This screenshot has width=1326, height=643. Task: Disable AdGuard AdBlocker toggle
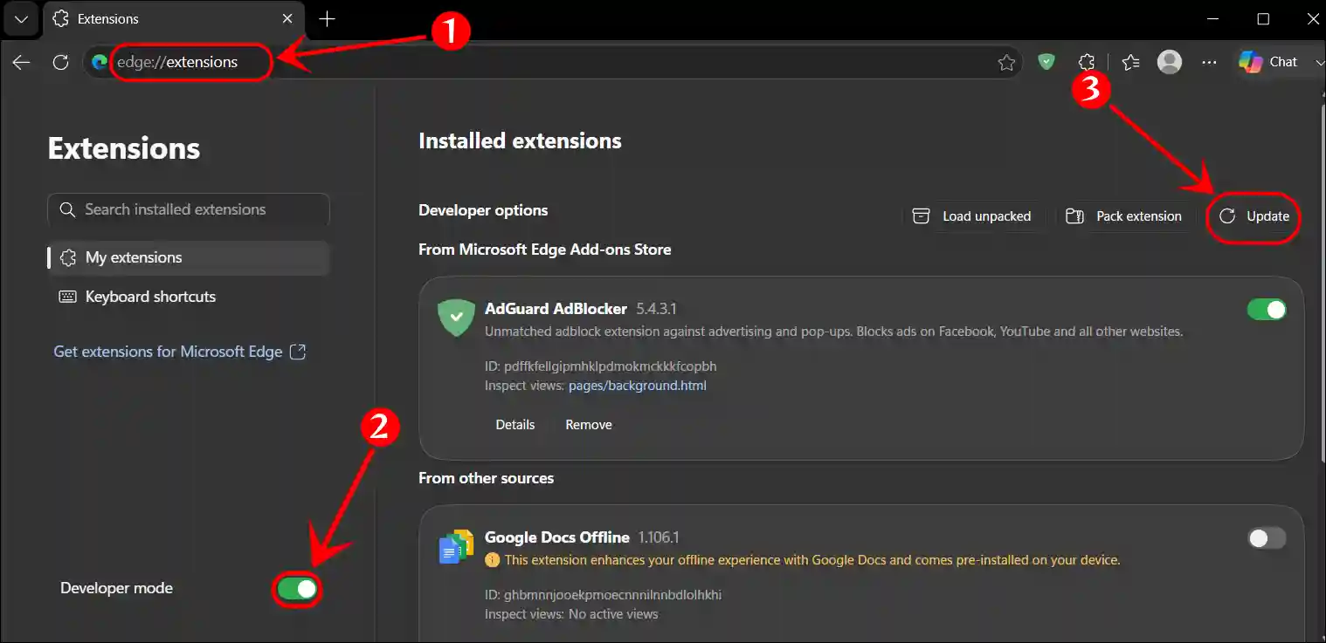(x=1267, y=310)
